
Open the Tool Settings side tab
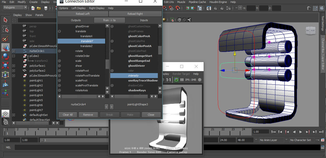[x=323, y=23]
